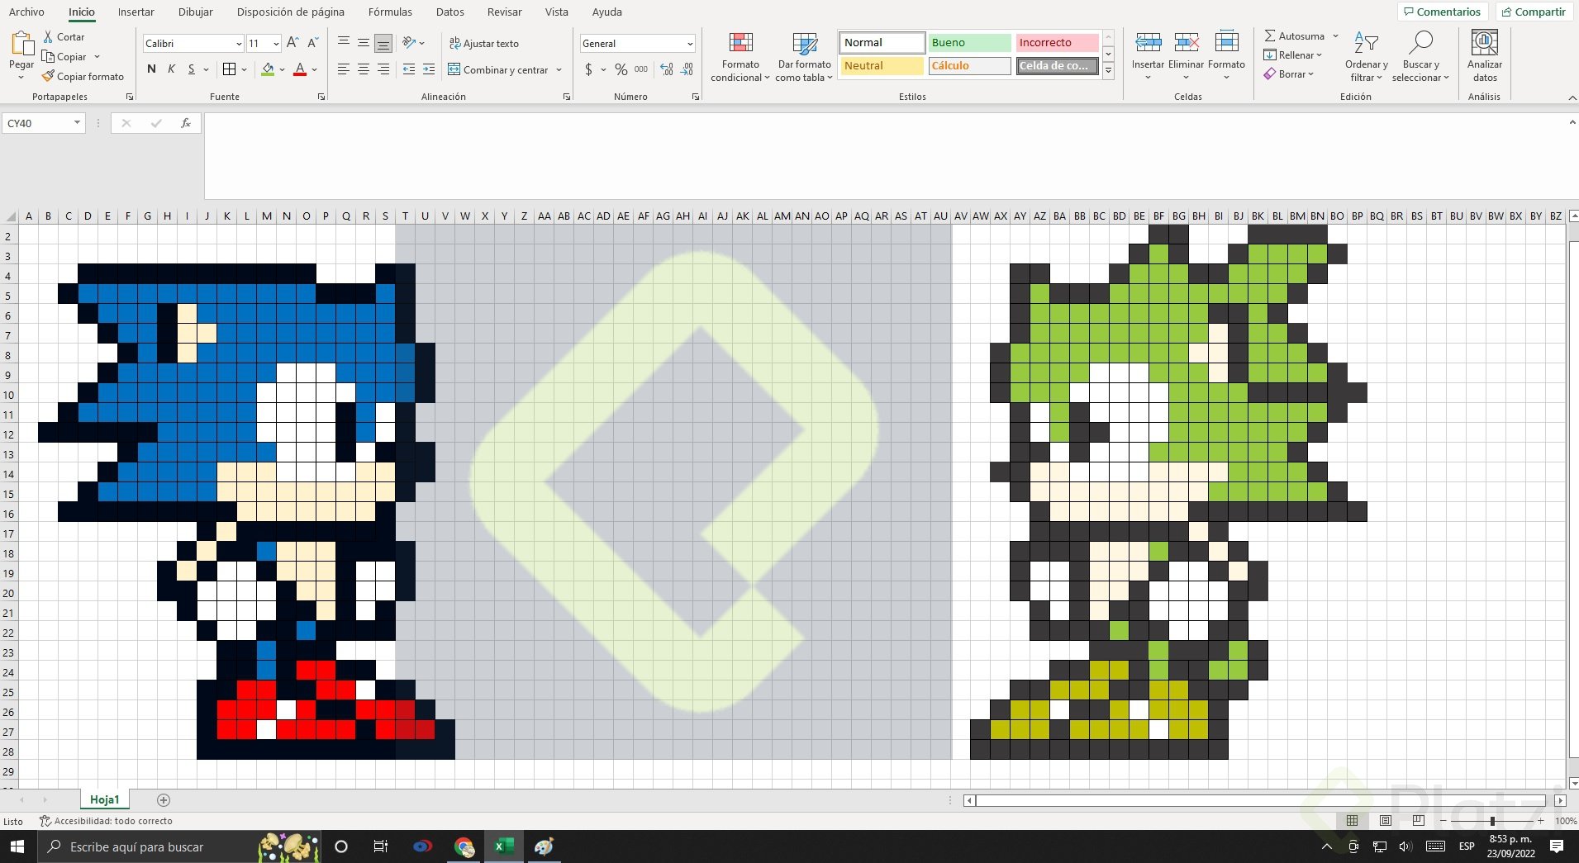The image size is (1579, 863).
Task: Open Borrar dropdown
Action: click(1289, 74)
